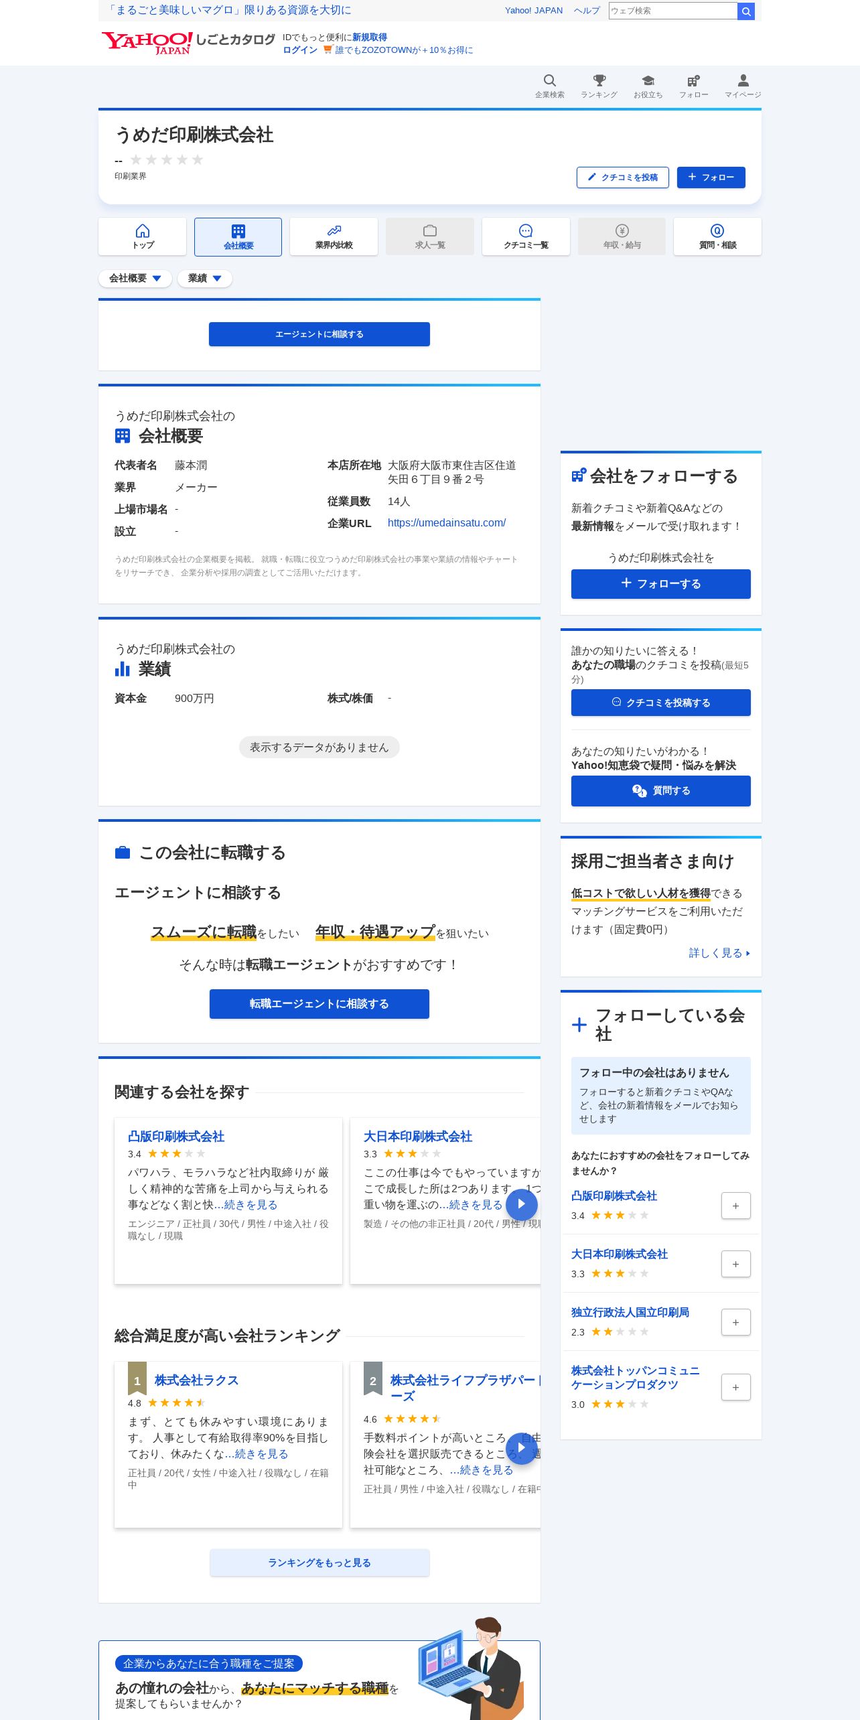Image resolution: width=860 pixels, height=1720 pixels.
Task: Advance the satisfaction ranking carousel arrow
Action: (522, 1448)
